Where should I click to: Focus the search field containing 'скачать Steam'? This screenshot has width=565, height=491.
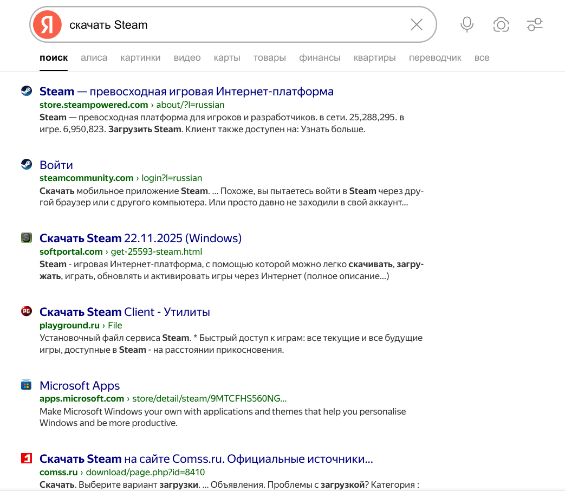[x=233, y=25]
